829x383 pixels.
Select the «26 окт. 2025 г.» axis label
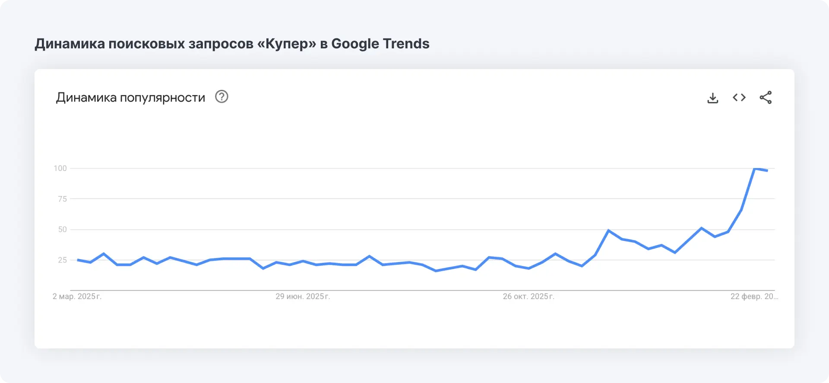(x=528, y=297)
